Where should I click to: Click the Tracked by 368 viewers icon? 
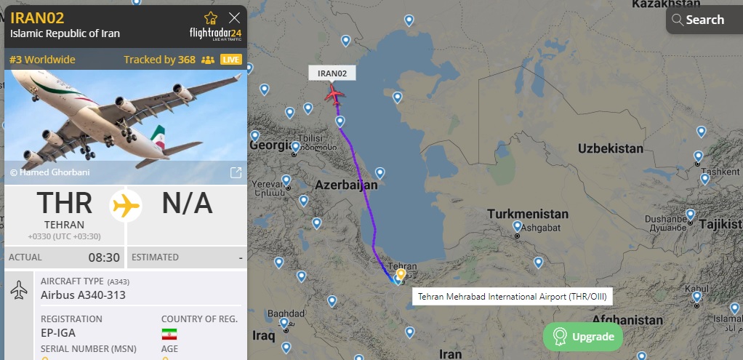click(207, 60)
